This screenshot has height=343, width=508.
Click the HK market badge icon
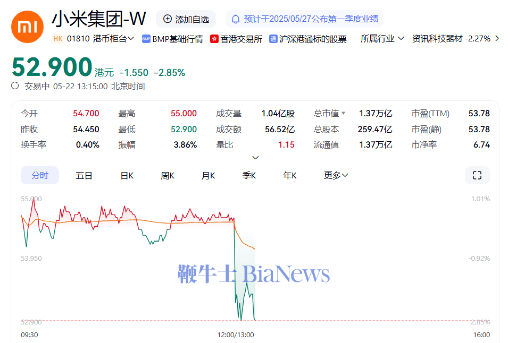(x=57, y=39)
